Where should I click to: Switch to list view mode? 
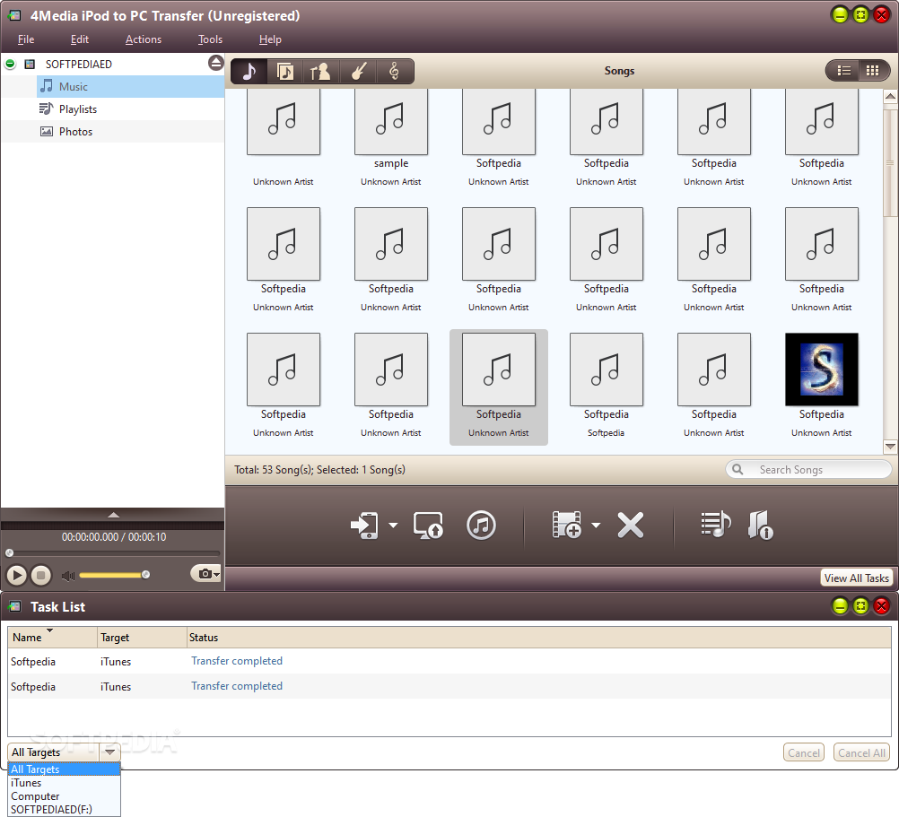843,71
